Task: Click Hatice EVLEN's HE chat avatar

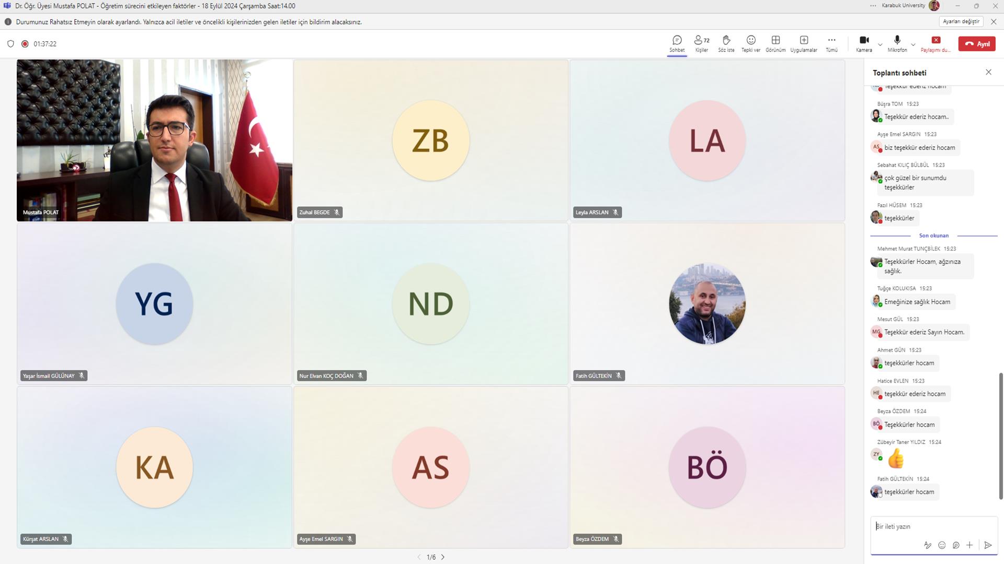Action: (876, 393)
